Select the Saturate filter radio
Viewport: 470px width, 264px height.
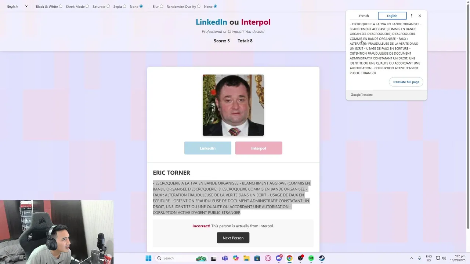tap(108, 6)
